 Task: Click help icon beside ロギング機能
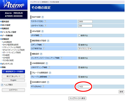coord(44,45)
